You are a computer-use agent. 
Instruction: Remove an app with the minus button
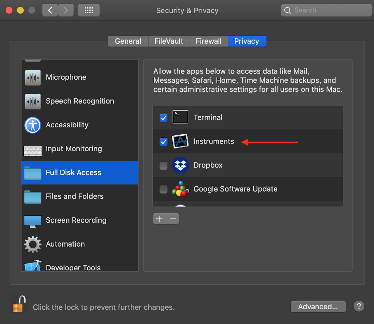(172, 219)
